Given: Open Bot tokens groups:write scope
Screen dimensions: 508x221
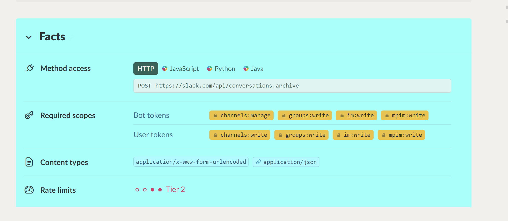Looking at the screenshot, I should pyautogui.click(x=305, y=116).
